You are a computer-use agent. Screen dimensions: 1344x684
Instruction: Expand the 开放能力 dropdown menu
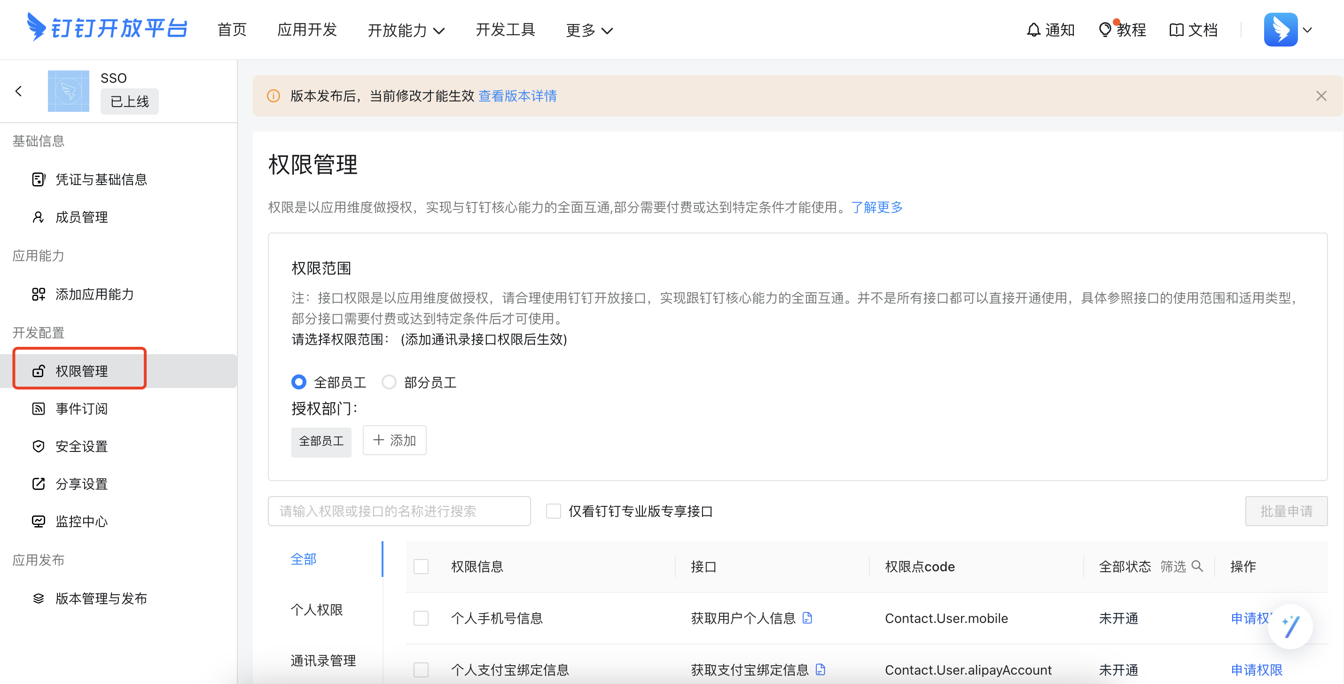(x=406, y=30)
